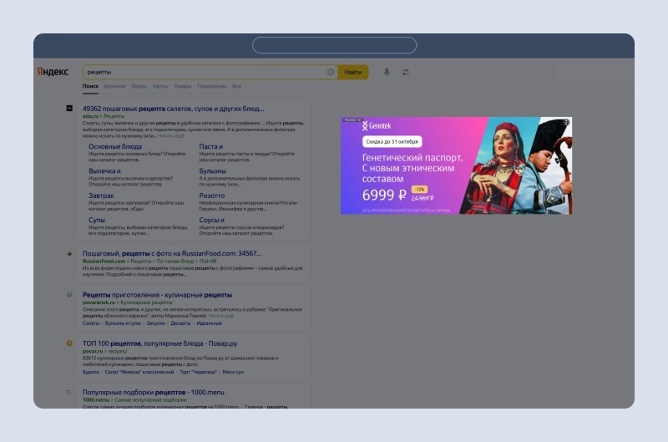
Task: Click inside the search field with рецепты
Action: pos(205,72)
